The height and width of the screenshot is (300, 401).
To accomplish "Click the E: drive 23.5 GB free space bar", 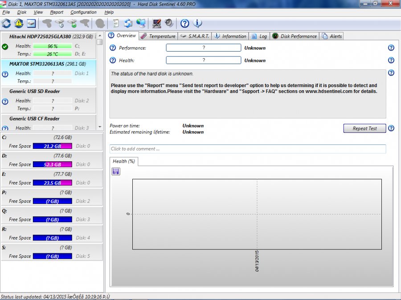I will coord(53,183).
